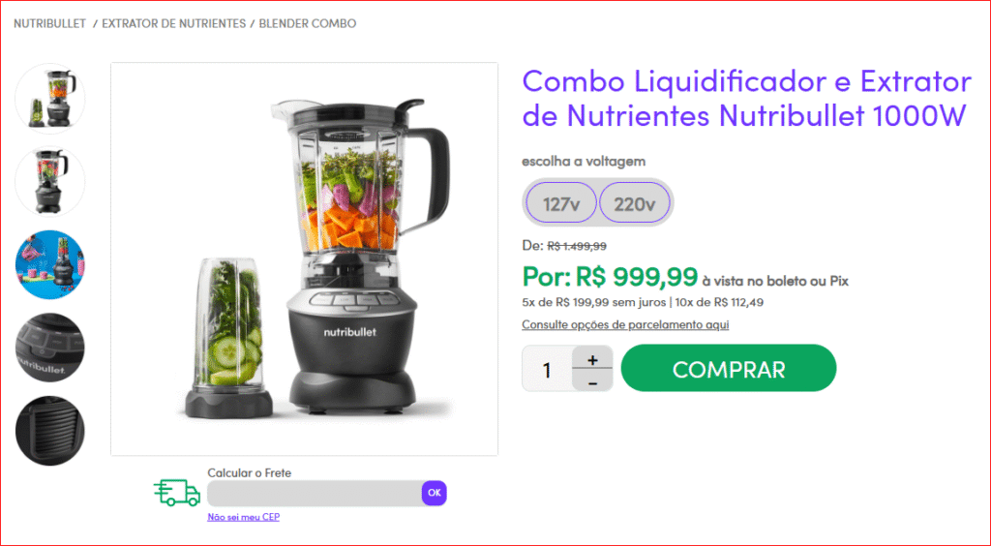Choose the 127v voltage option
This screenshot has width=991, height=546.
(561, 203)
